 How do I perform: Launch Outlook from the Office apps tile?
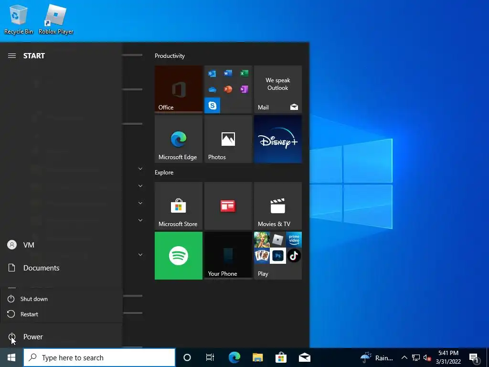pyautogui.click(x=212, y=74)
